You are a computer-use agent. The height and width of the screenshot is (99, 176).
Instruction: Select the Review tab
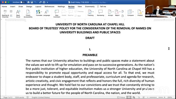[71, 7]
